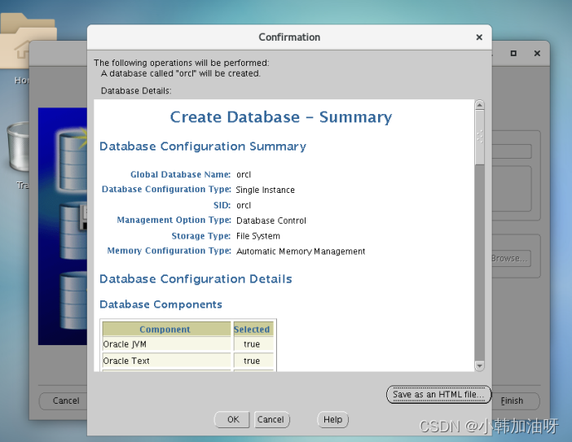Click Cancel in the background wizard window

coord(64,400)
